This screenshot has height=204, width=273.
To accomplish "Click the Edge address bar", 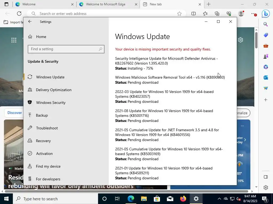I will 106,14.
